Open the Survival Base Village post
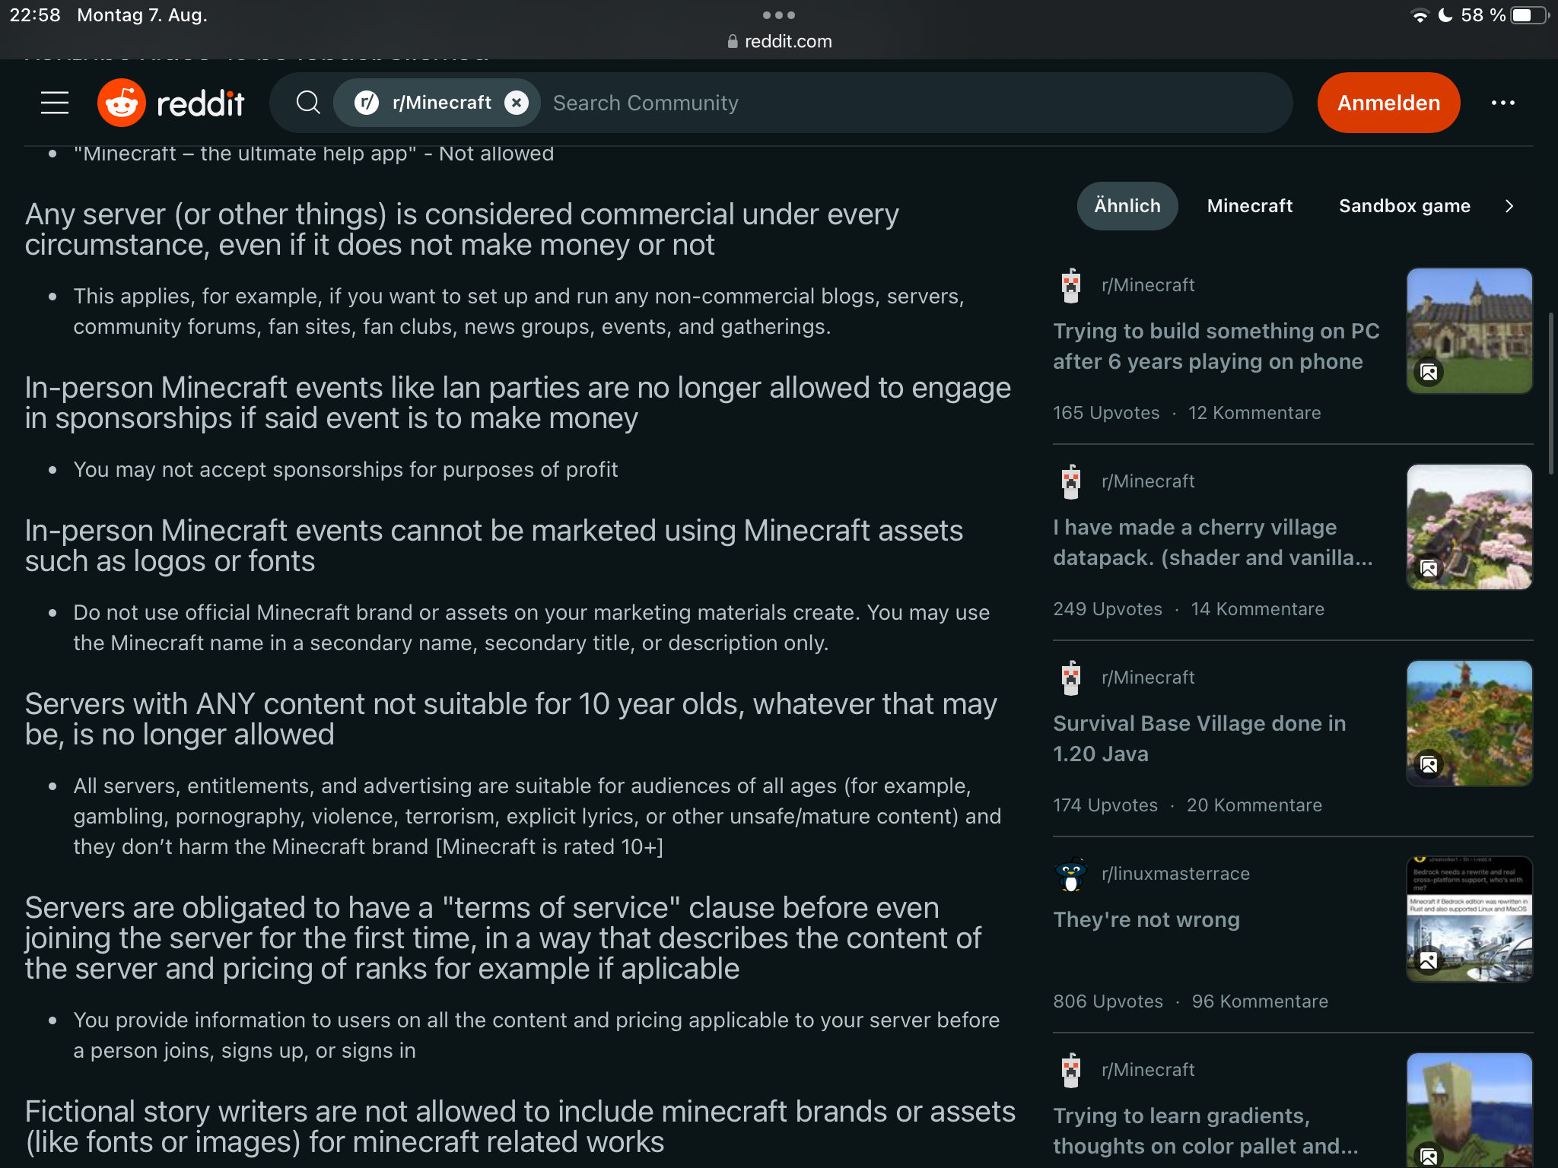Viewport: 1558px width, 1168px height. pyautogui.click(x=1200, y=738)
